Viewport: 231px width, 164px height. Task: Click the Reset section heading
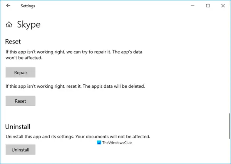[x=13, y=41]
